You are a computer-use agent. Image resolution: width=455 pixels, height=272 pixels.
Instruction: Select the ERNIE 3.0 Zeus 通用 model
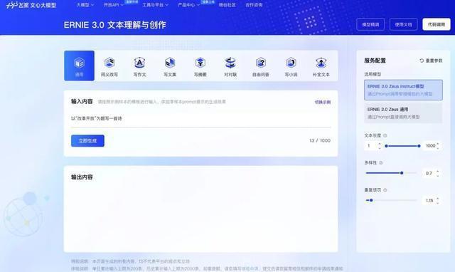coord(403,113)
